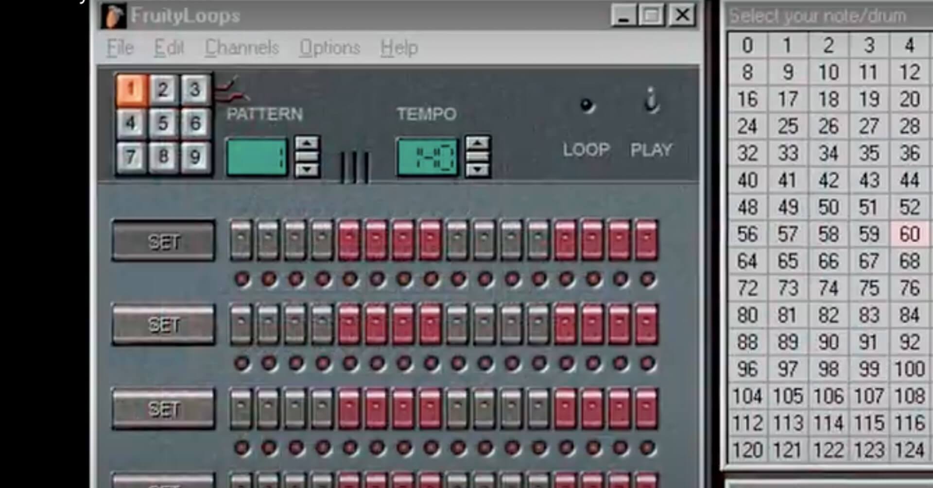This screenshot has height=488, width=933.
Task: Toggle step 5 of first channel
Action: (349, 240)
